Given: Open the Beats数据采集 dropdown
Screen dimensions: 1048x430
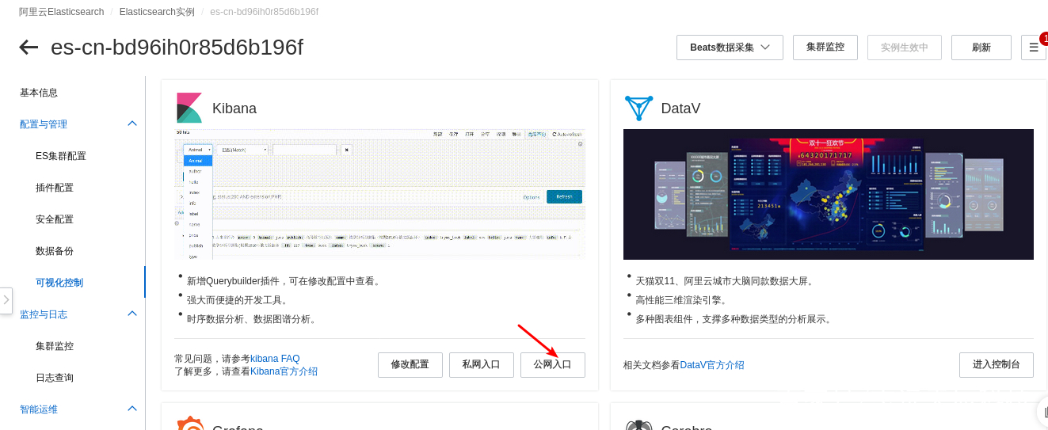Looking at the screenshot, I should pyautogui.click(x=730, y=48).
